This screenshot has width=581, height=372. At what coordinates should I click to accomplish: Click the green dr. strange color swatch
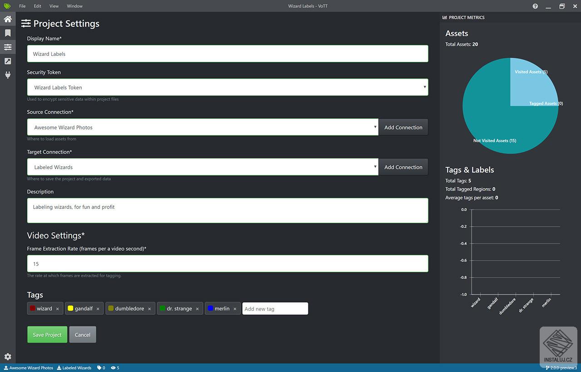pyautogui.click(x=162, y=308)
